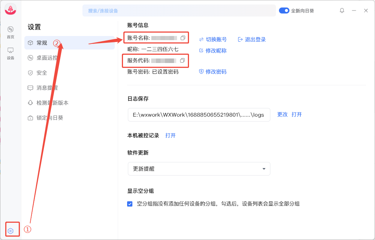Click the log save path field
The image size is (375, 240).
[199, 115]
